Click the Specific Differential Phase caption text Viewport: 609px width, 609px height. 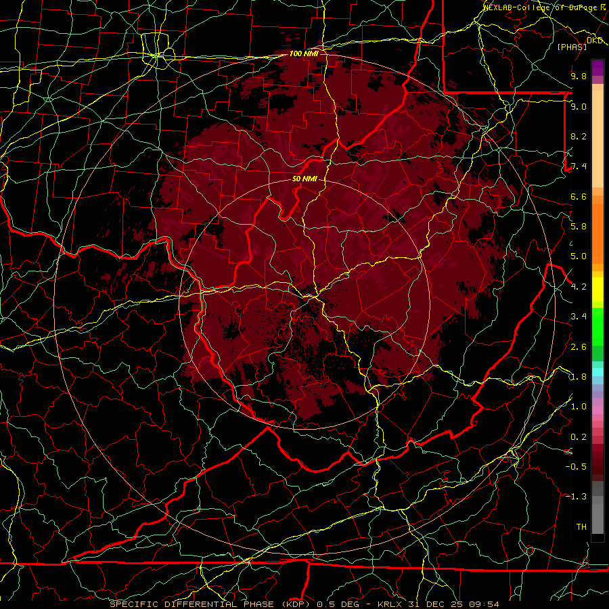304,604
